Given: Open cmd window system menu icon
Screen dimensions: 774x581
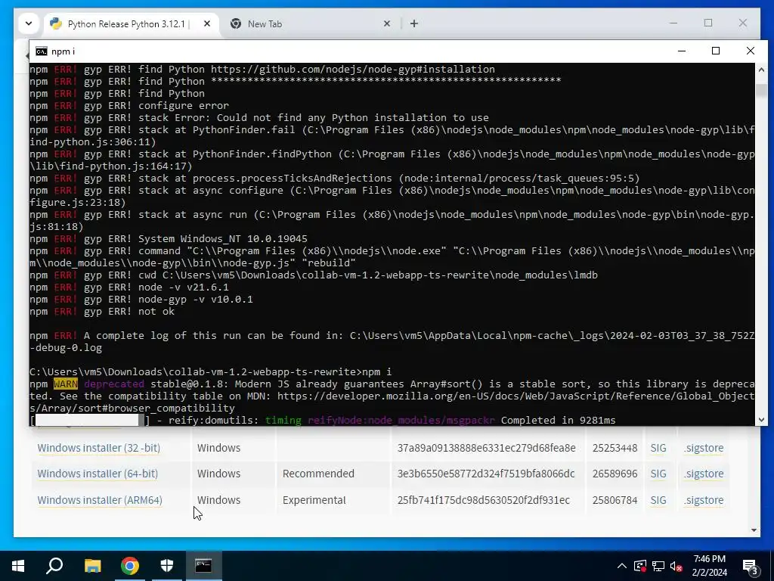Looking at the screenshot, I should point(42,51).
